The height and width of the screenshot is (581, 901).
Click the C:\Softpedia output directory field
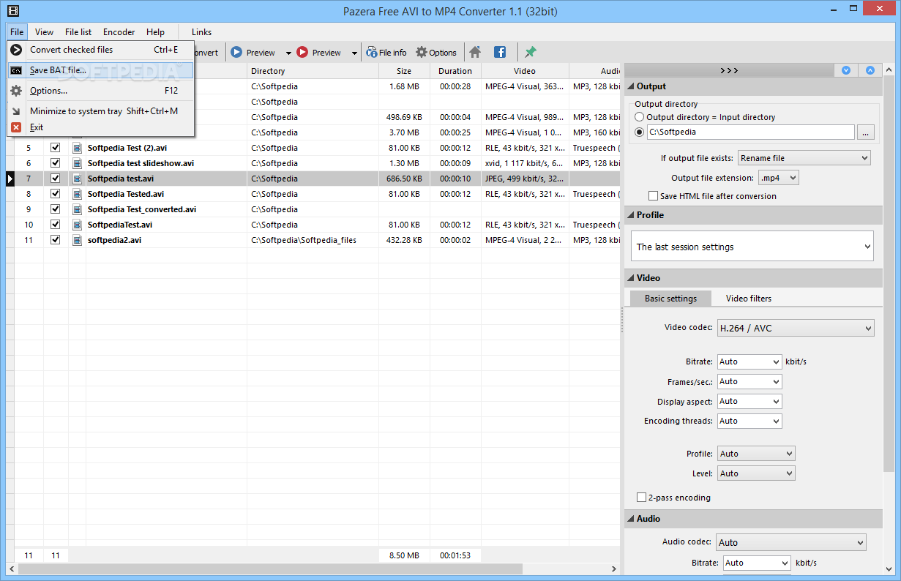751,132
